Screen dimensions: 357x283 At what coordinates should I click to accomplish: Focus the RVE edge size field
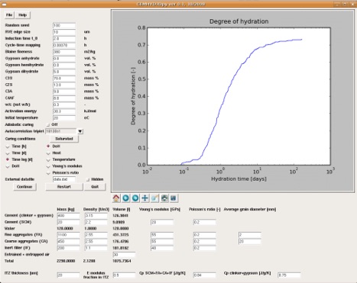pyautogui.click(x=64, y=32)
